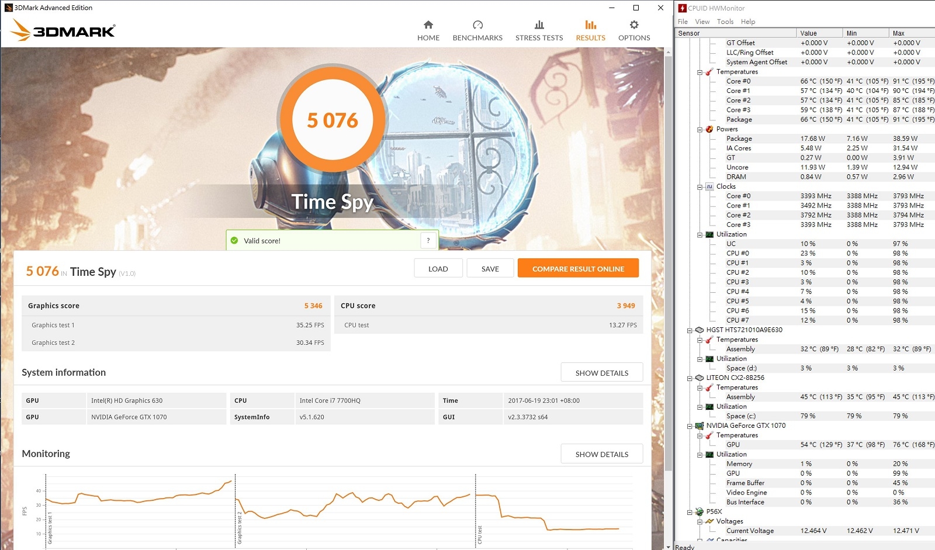
Task: Click LOAD button
Action: coord(438,268)
